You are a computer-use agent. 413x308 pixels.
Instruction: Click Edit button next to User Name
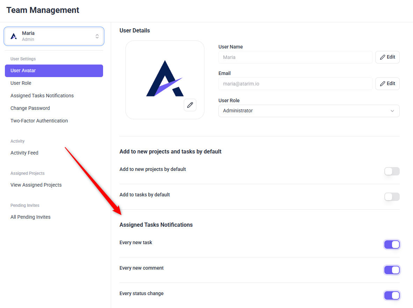pos(387,57)
